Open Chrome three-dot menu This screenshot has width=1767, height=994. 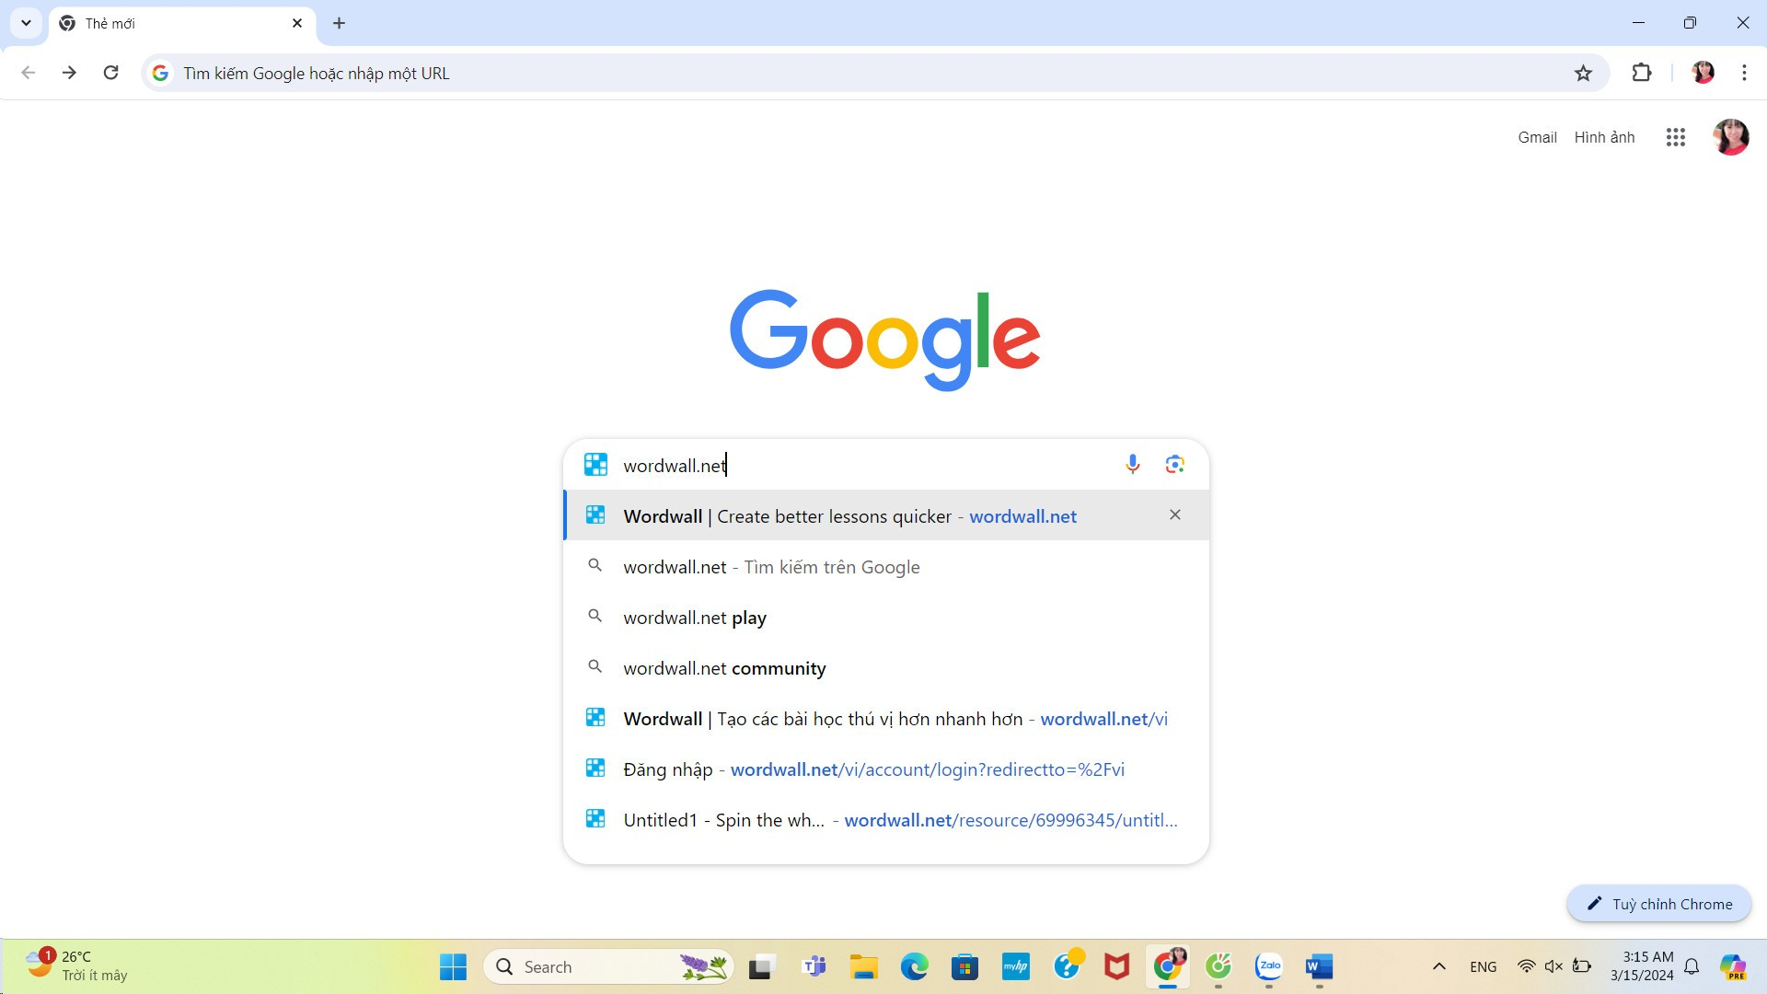pyautogui.click(x=1744, y=73)
